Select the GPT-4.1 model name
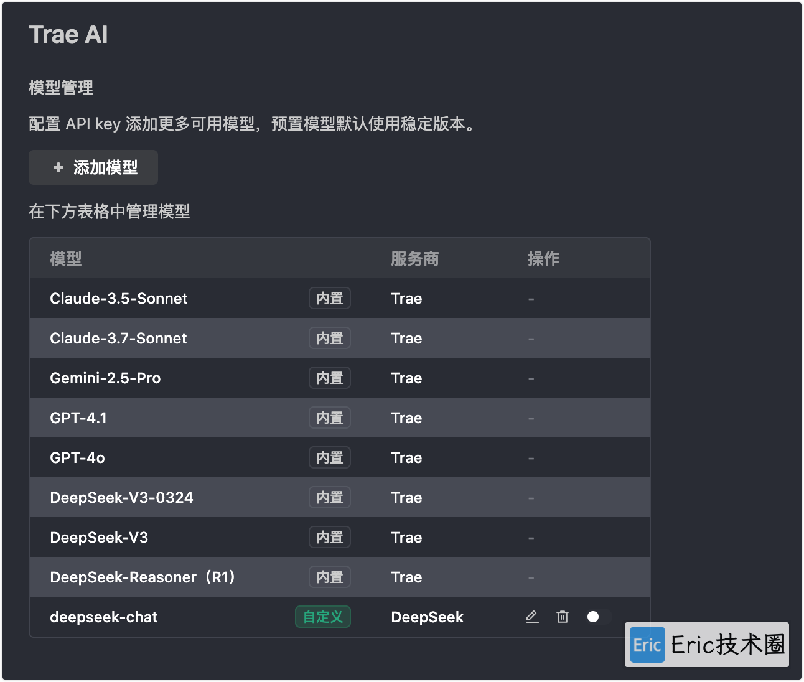This screenshot has height=682, width=804. point(78,418)
